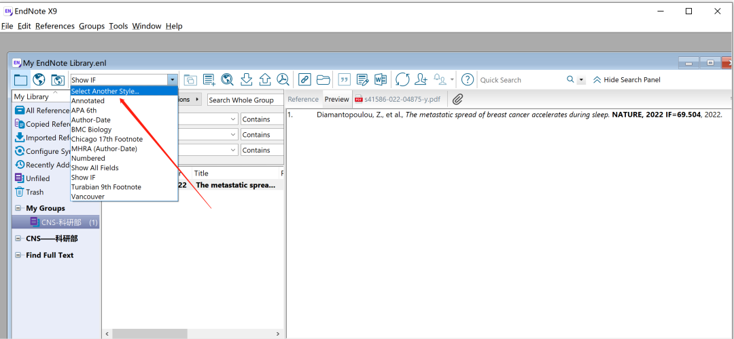
Task: Choose the Numbered style
Action: [124, 158]
